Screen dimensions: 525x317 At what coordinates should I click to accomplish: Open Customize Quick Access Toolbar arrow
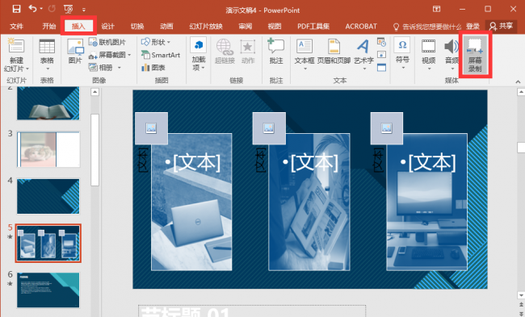coord(84,10)
